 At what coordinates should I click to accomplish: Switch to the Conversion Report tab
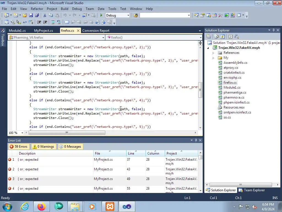pyautogui.click(x=96, y=31)
